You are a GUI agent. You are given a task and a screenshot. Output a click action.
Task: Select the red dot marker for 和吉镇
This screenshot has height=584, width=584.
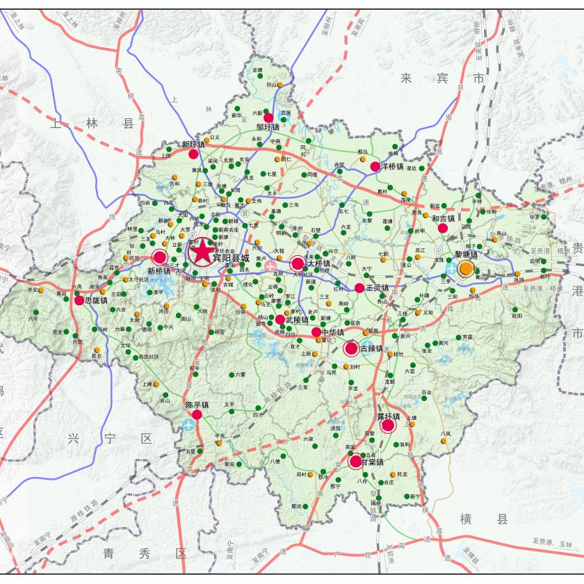(442, 228)
